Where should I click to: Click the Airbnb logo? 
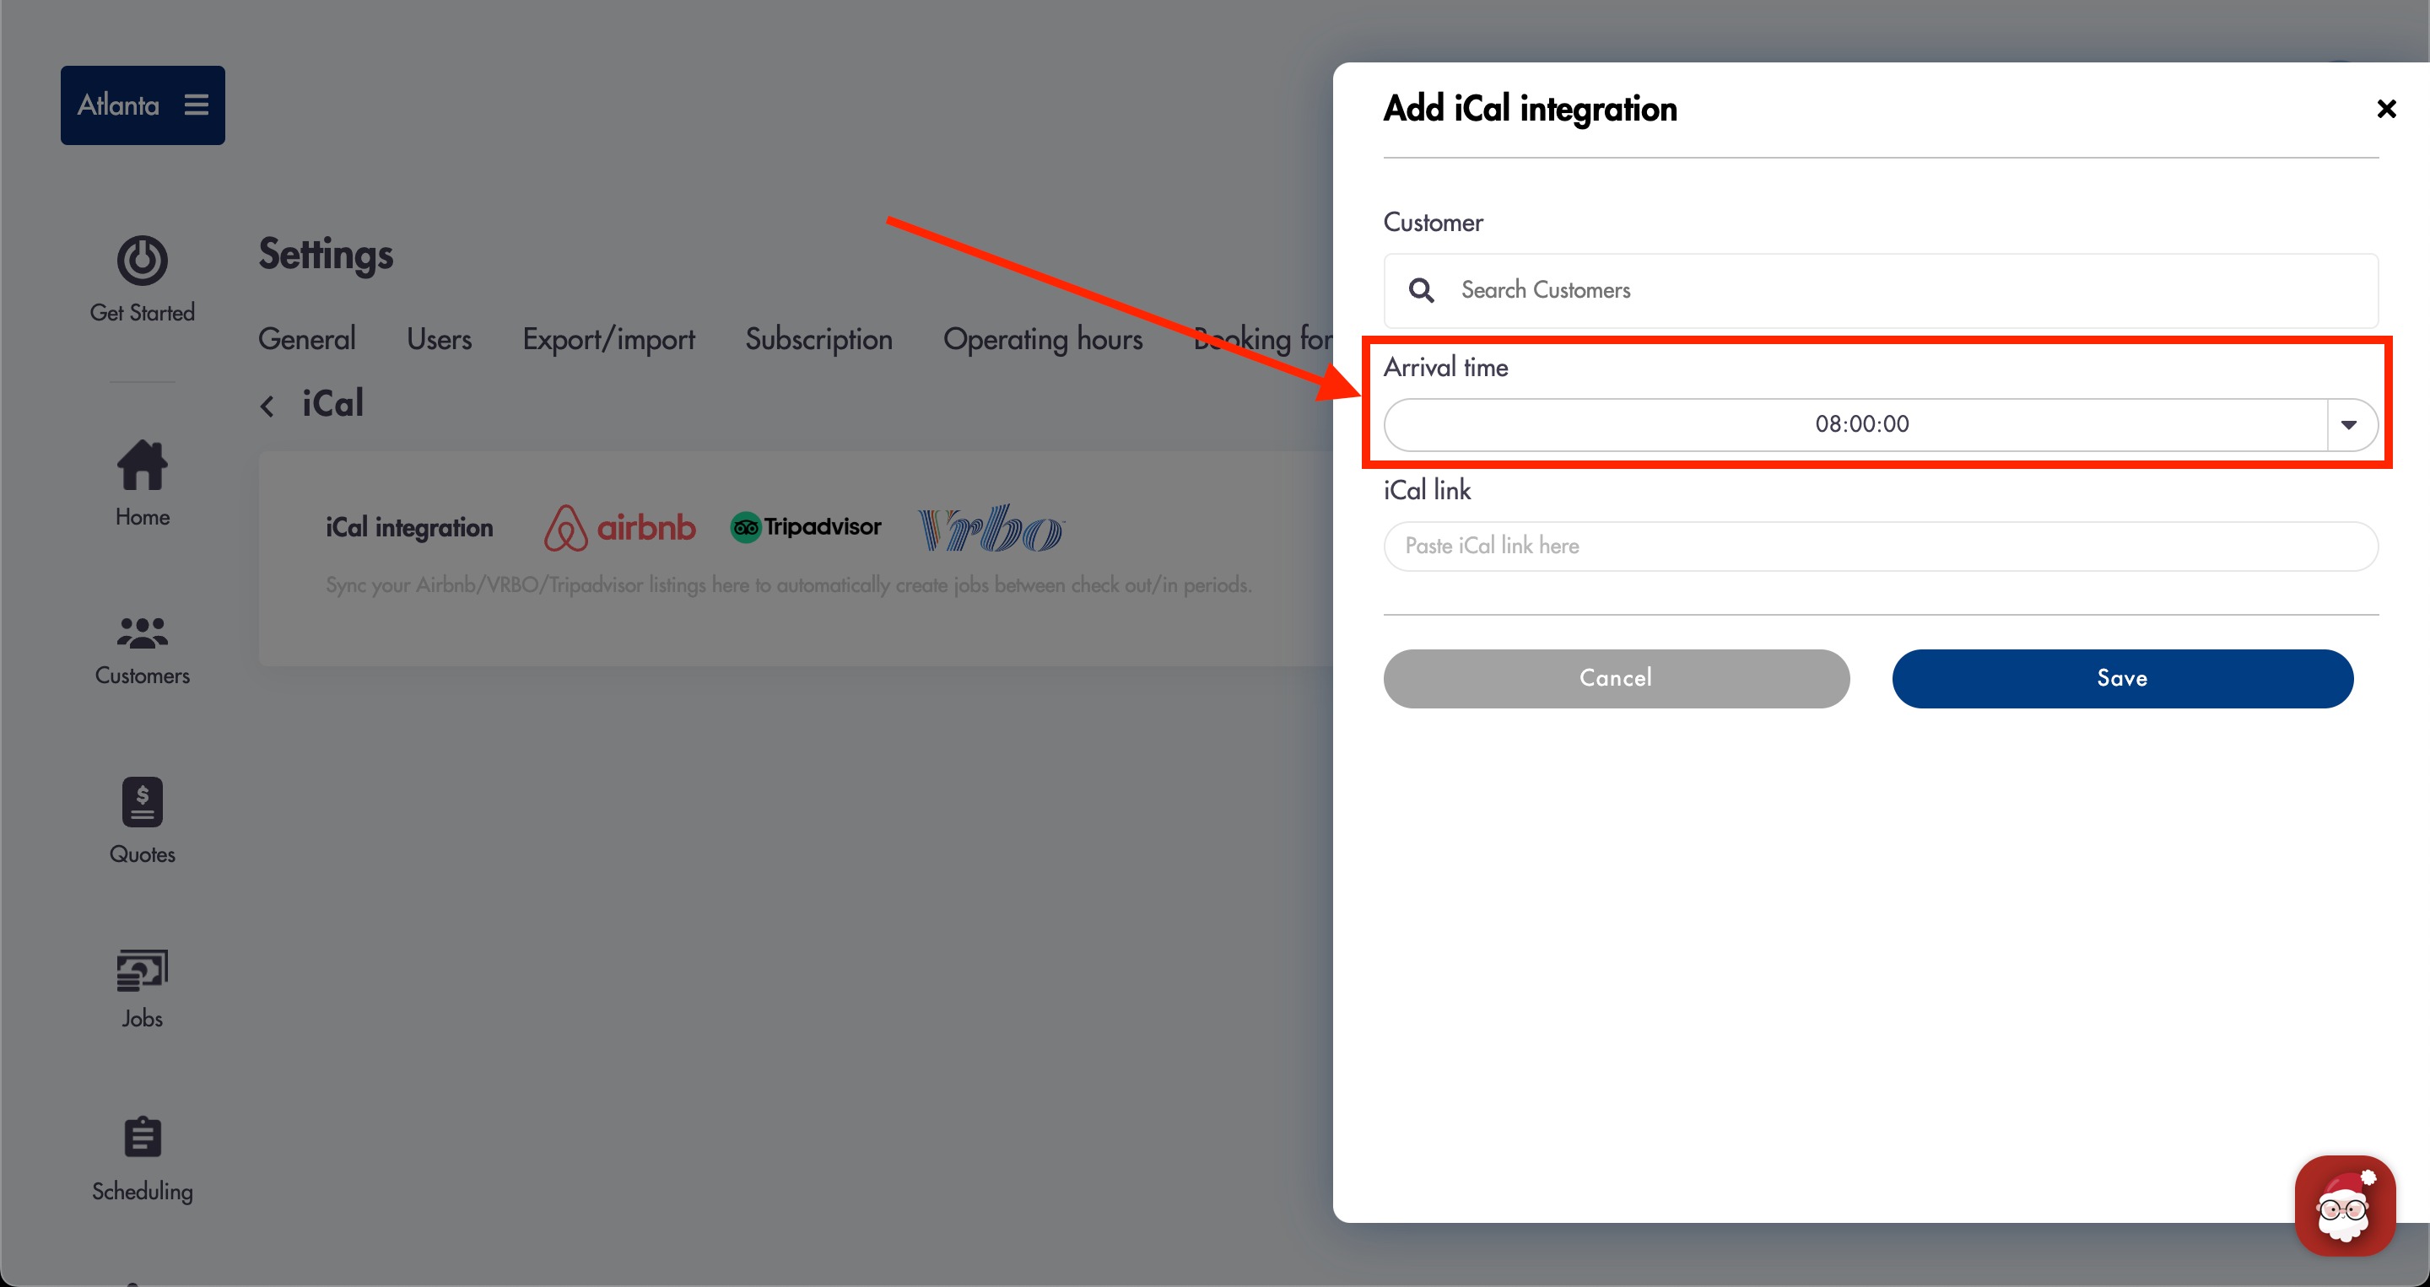pyautogui.click(x=620, y=527)
